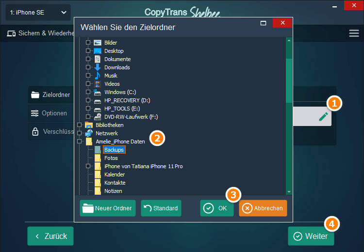
Task: Select the Netzwerk network icon
Action: 89,133
